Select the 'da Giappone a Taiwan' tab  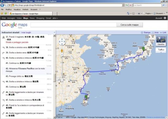(x=31, y=14)
